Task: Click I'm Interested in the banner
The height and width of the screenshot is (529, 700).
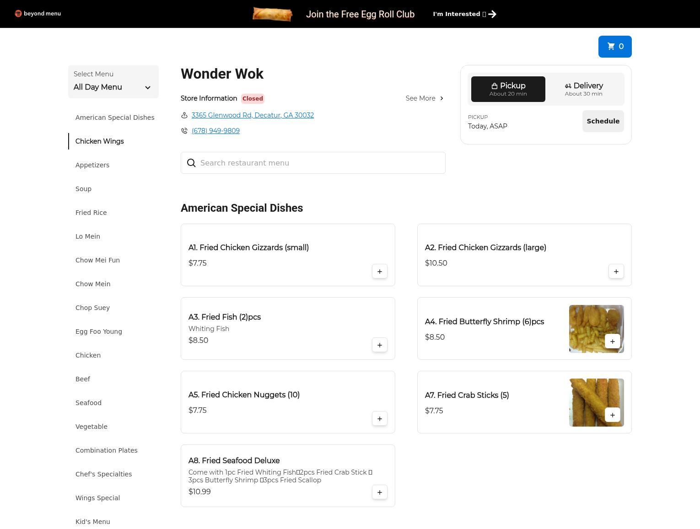Action: (464, 14)
